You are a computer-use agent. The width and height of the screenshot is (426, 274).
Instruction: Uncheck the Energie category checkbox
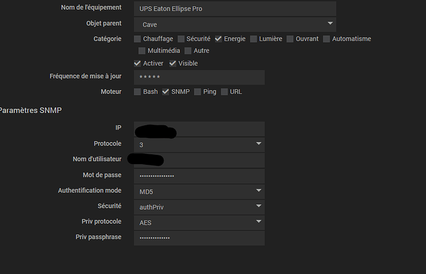219,39
